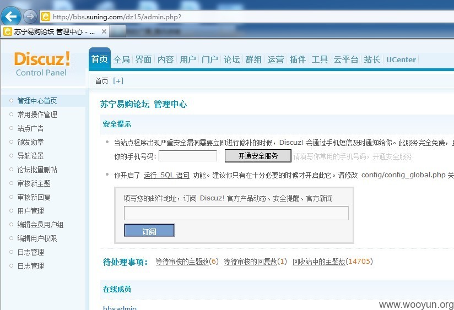The image size is (454, 310).
Task: Open the 云平台 navigation tab
Action: (x=345, y=59)
